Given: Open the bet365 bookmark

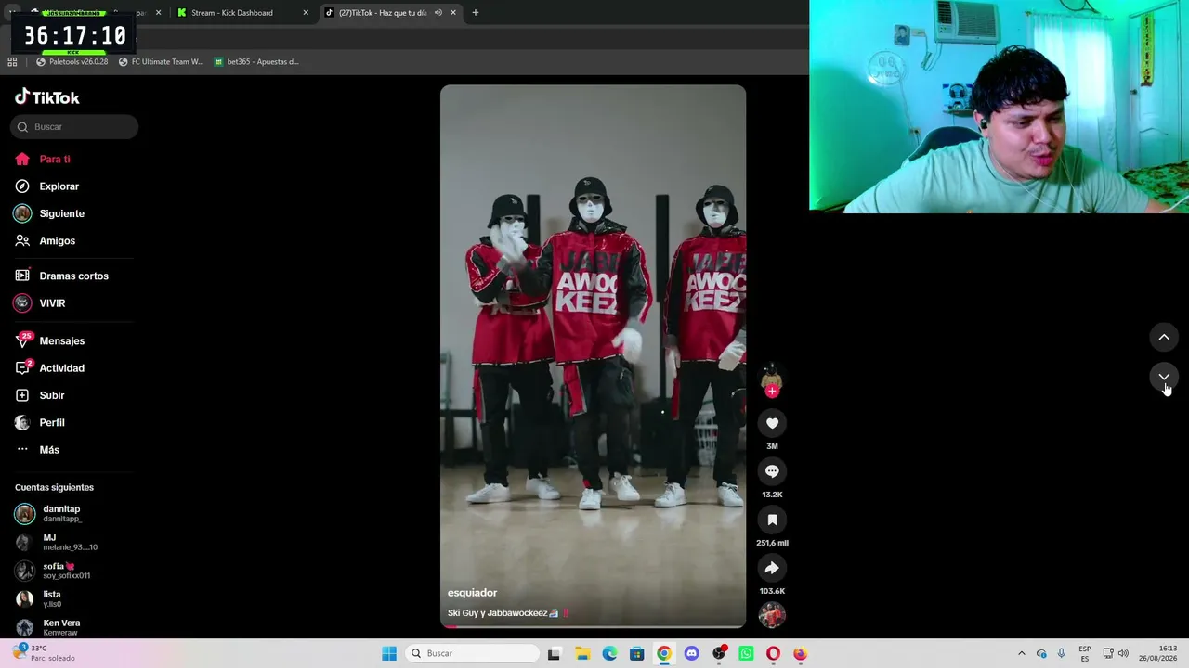Looking at the screenshot, I should tap(256, 62).
